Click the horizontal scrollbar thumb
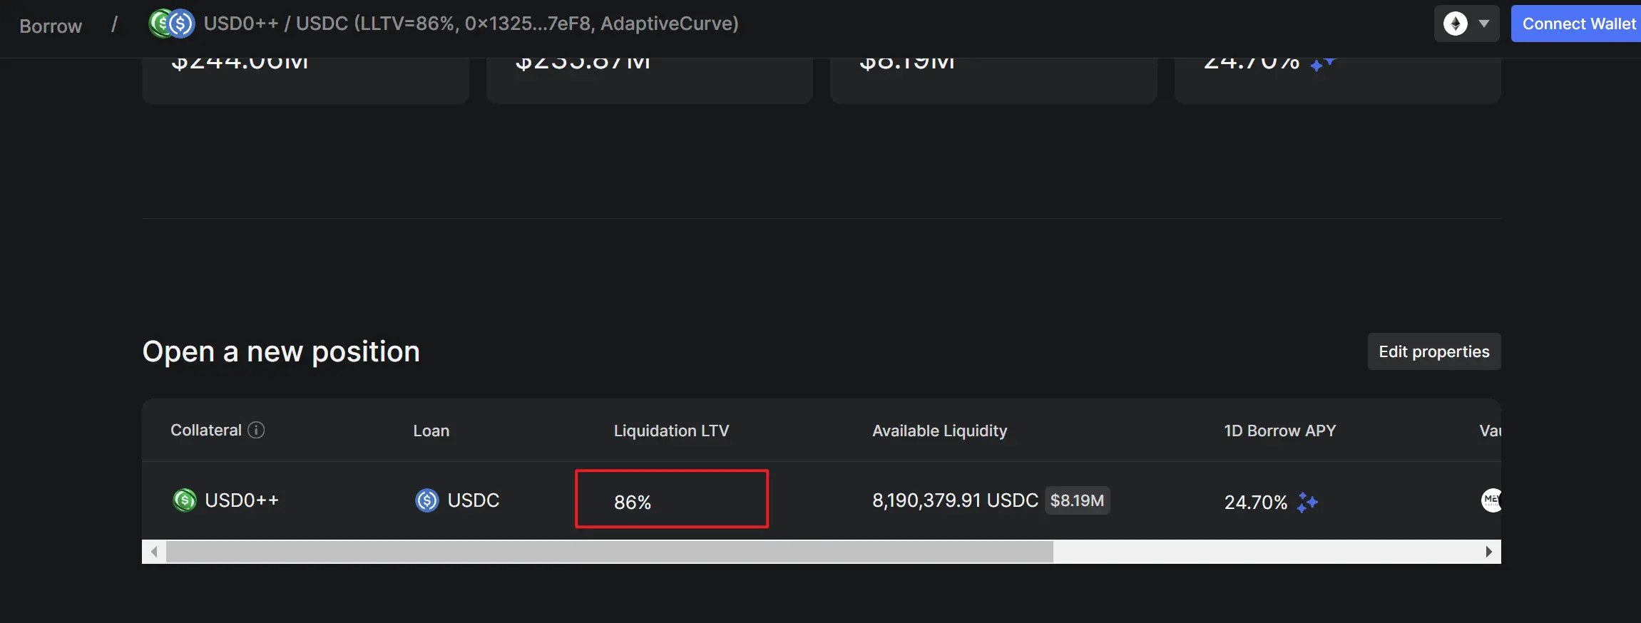Image resolution: width=1641 pixels, height=623 pixels. 609,552
